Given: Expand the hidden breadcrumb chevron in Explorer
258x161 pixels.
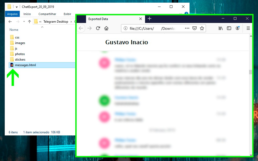Looking at the screenshot, I should pyautogui.click(x=40, y=22).
